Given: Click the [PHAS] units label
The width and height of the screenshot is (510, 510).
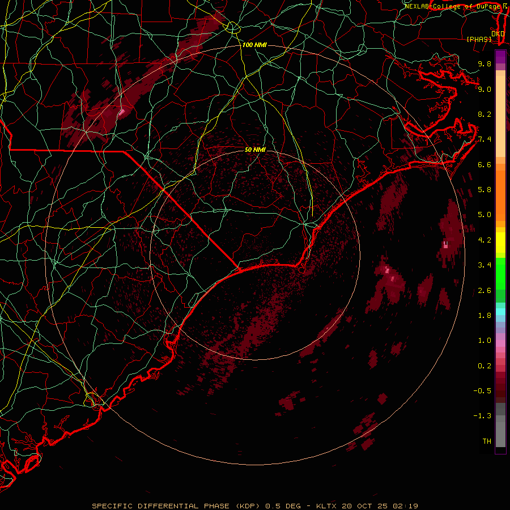Looking at the screenshot, I should coord(479,39).
